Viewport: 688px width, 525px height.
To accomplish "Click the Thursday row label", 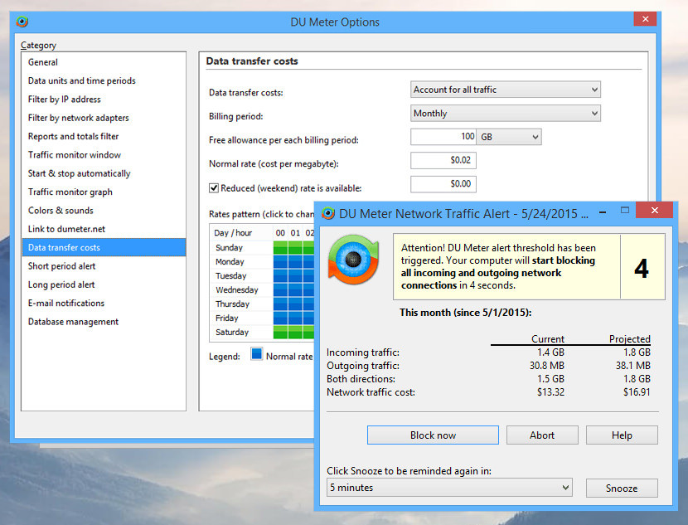I will pos(232,304).
